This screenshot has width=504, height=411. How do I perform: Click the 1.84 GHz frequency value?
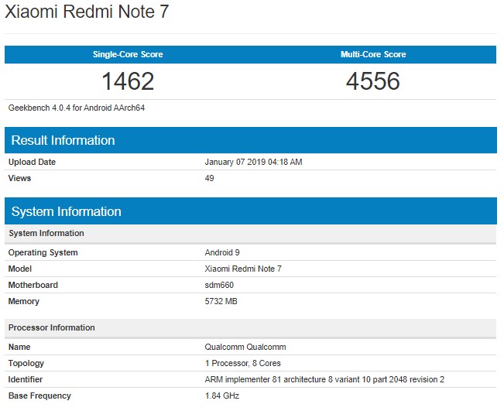[x=222, y=396]
